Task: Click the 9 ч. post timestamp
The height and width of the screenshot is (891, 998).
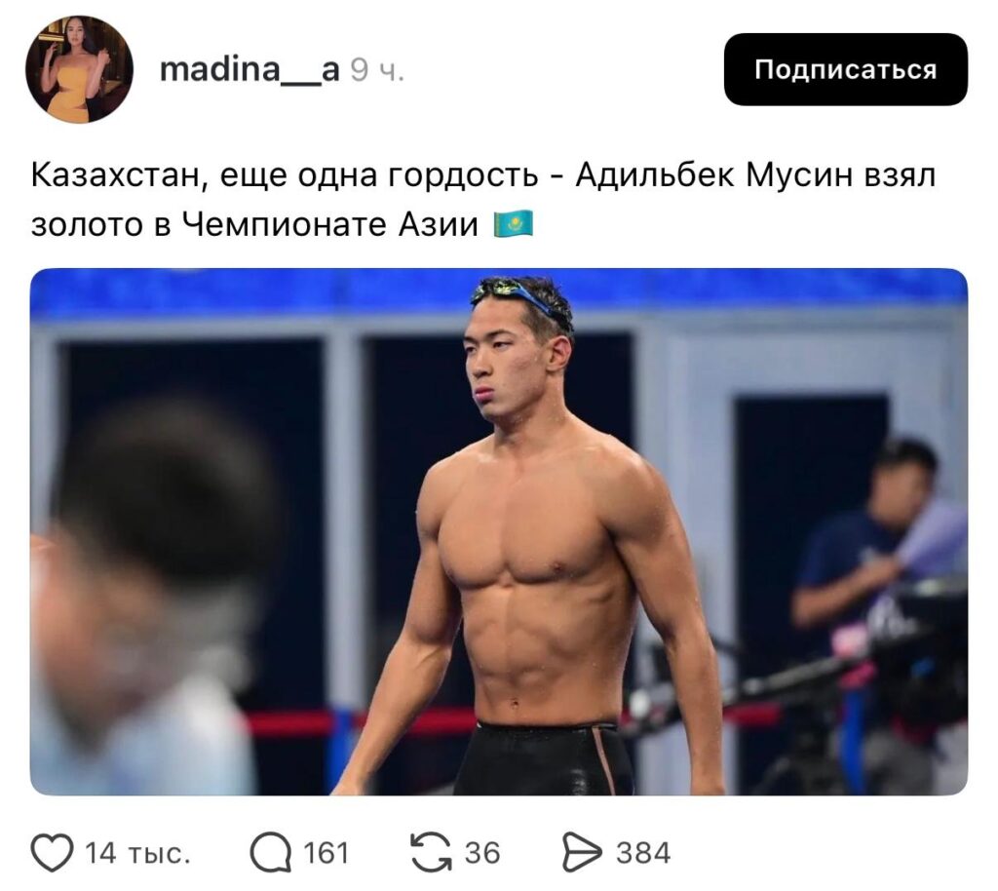Action: tap(377, 70)
